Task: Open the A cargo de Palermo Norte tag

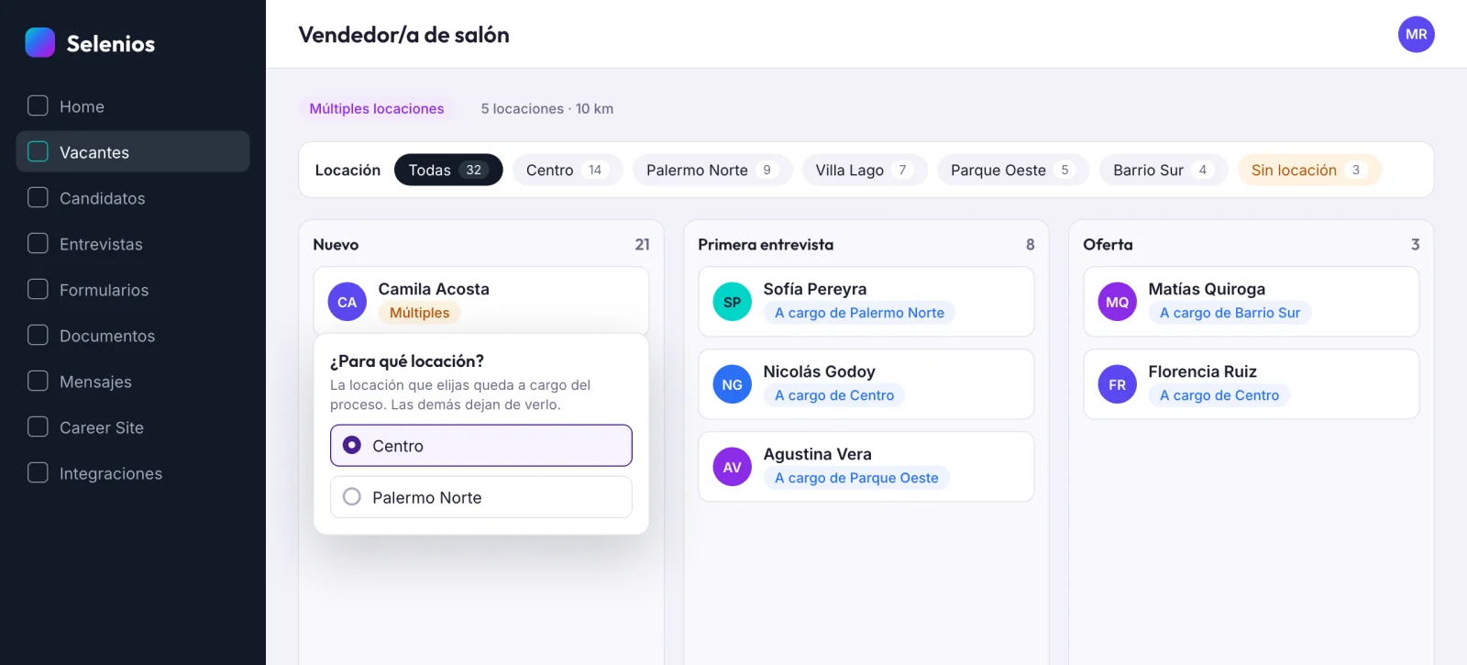Action: coord(859,313)
